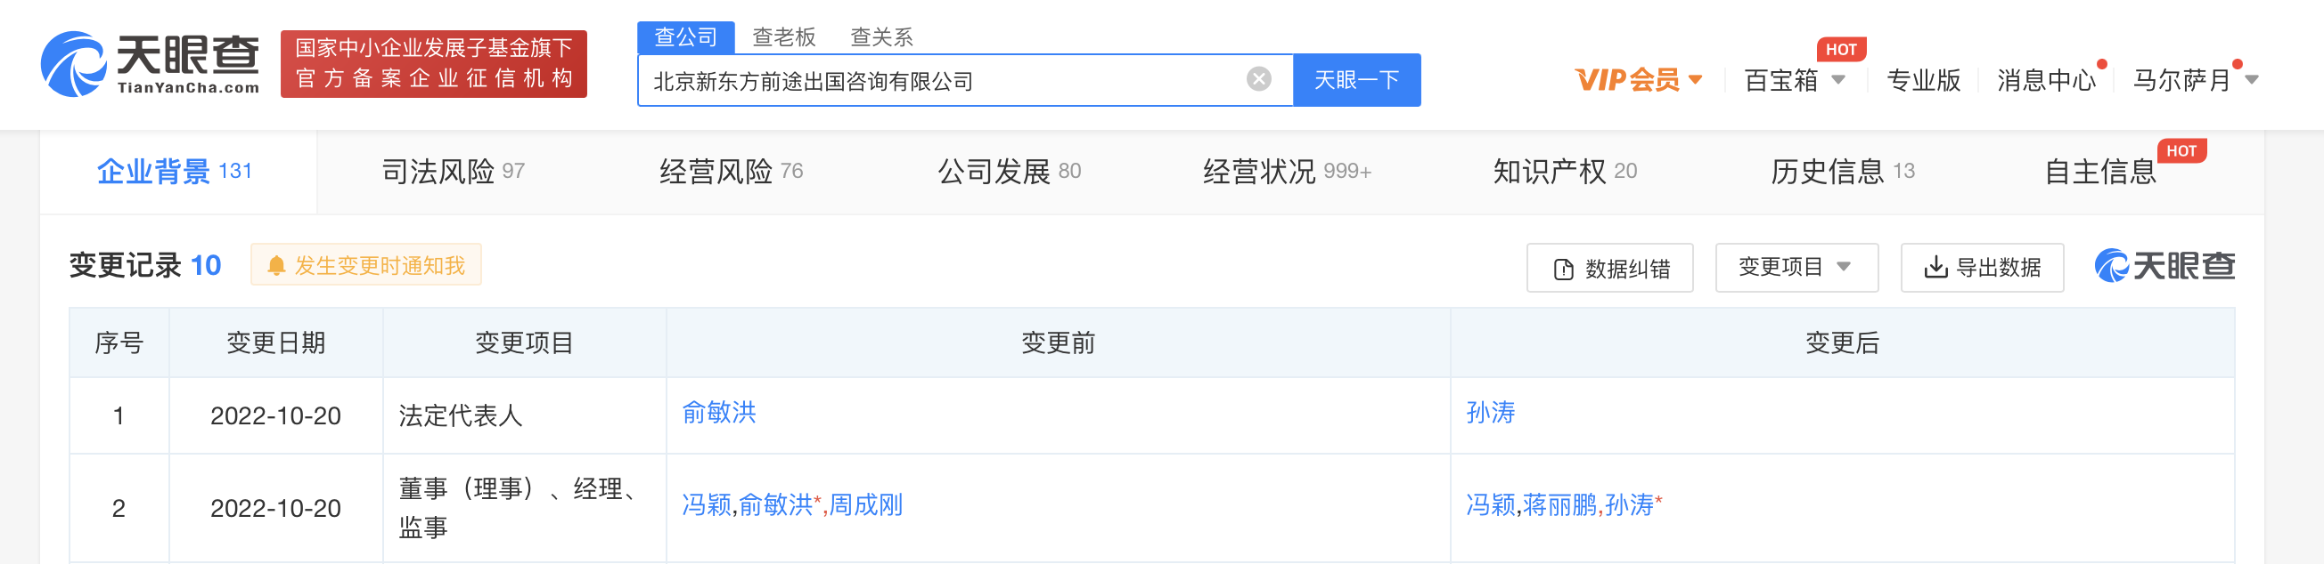Open 俞敏洪 link in first row
Image resolution: width=2324 pixels, height=564 pixels.
pyautogui.click(x=718, y=413)
